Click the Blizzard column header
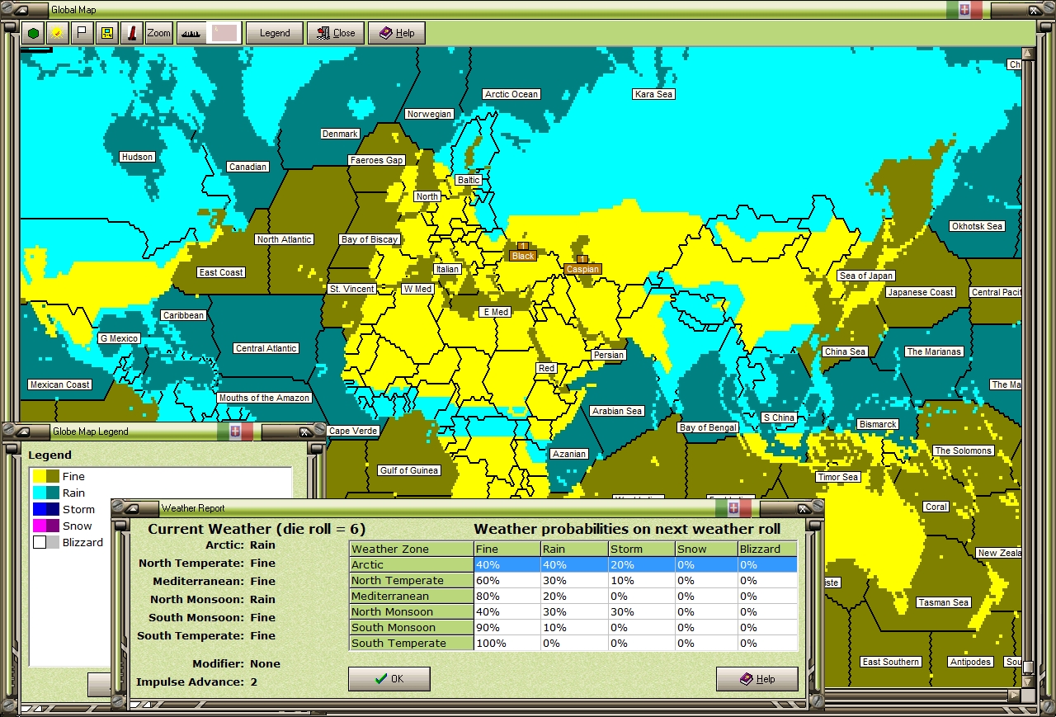Image resolution: width=1056 pixels, height=717 pixels. (767, 549)
